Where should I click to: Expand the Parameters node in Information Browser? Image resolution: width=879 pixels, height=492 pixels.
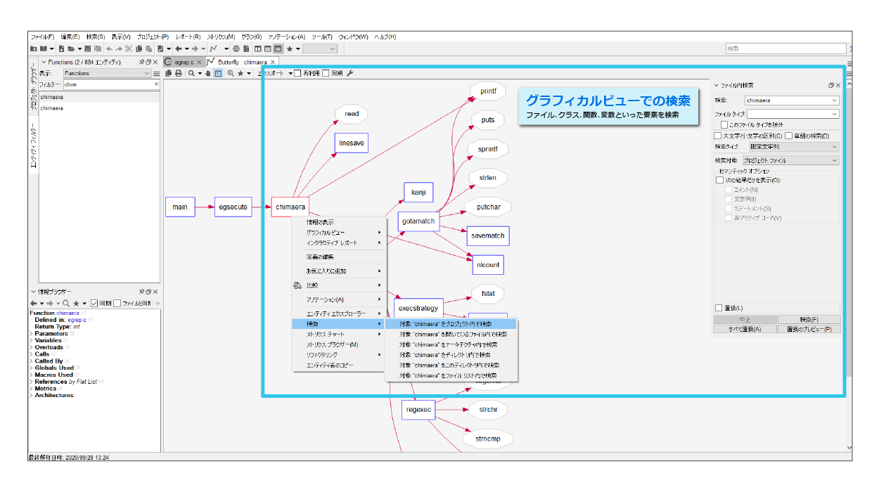32,334
